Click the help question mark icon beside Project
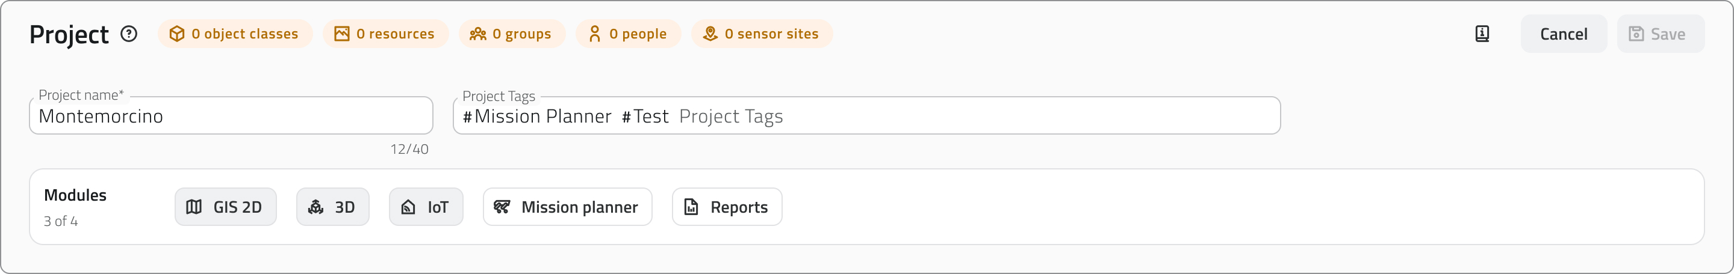The image size is (1734, 274). click(129, 34)
